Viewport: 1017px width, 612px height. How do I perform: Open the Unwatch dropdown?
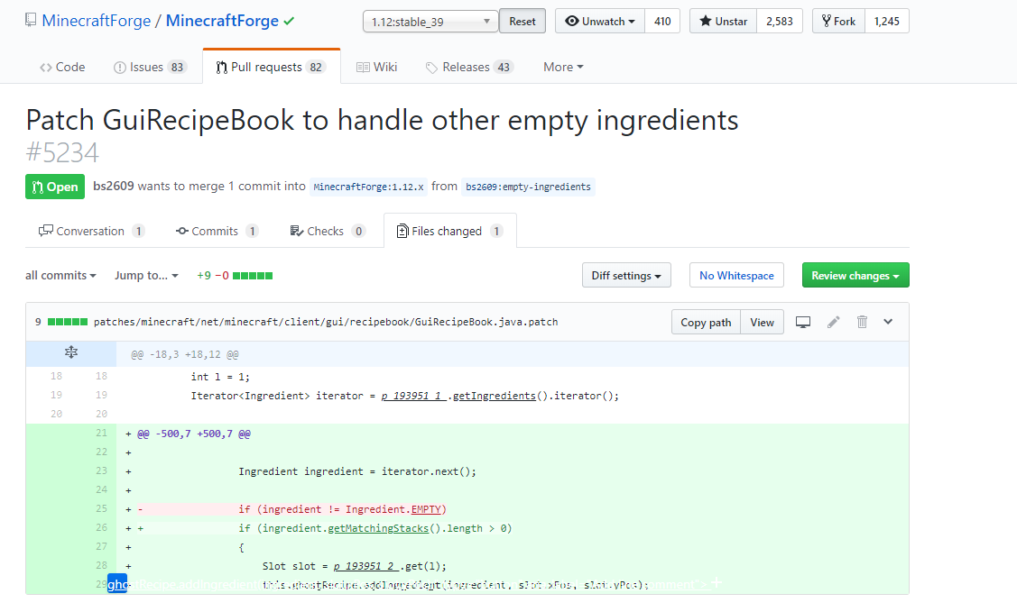pos(600,22)
